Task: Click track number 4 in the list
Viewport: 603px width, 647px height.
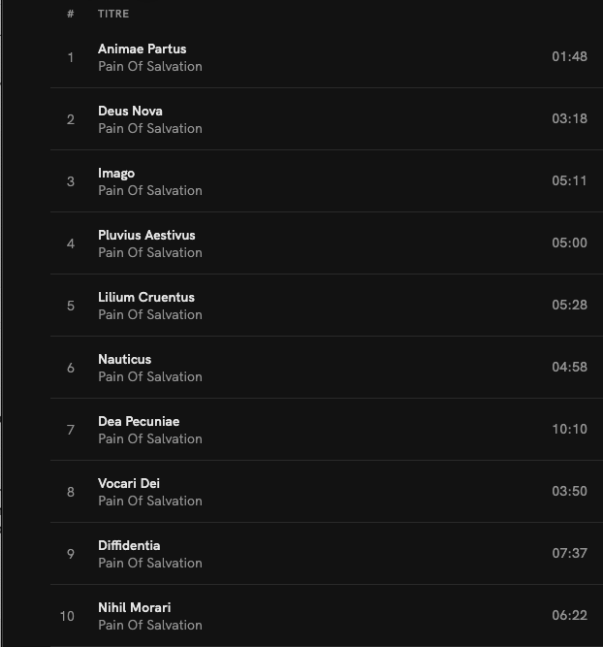Action: click(70, 243)
